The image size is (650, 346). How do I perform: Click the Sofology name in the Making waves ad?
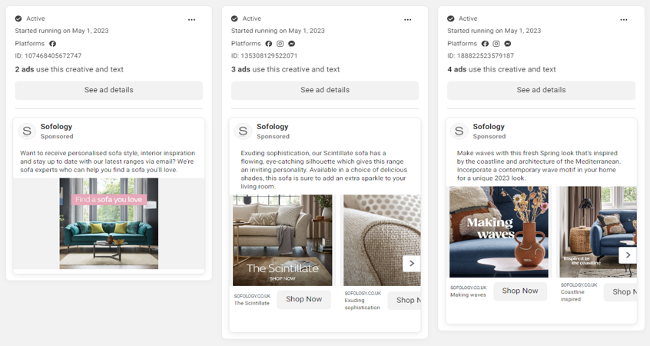coord(489,127)
